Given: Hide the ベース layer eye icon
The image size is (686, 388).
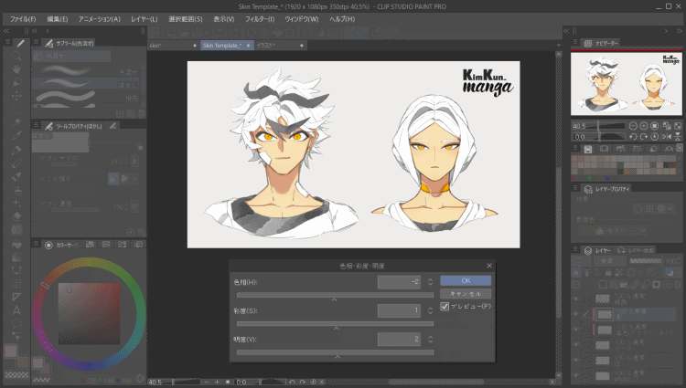Looking at the screenshot, I should coord(576,345).
